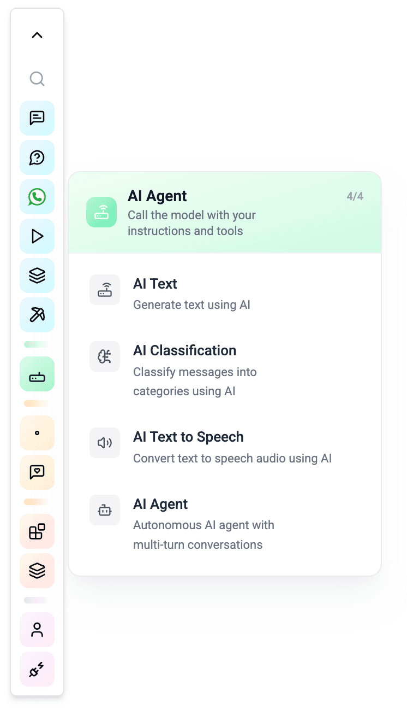The image size is (407, 715).
Task: Click the play triangle icon
Action: pyautogui.click(x=37, y=236)
